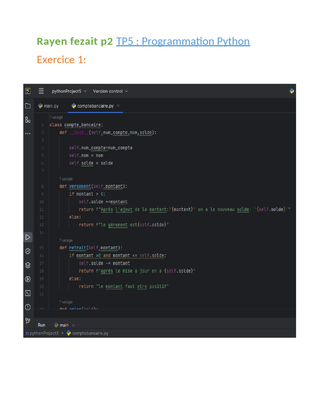309x412 pixels.
Task: Click the PyCharm logo icon
Action: point(28,91)
